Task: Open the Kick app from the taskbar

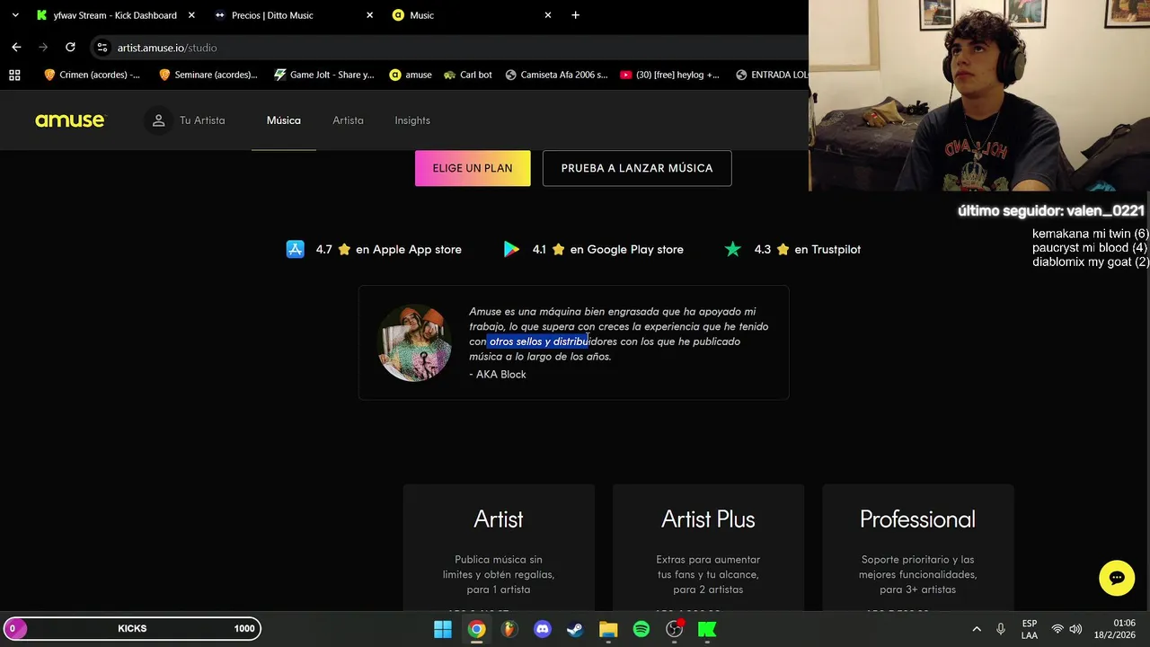Action: point(708,629)
